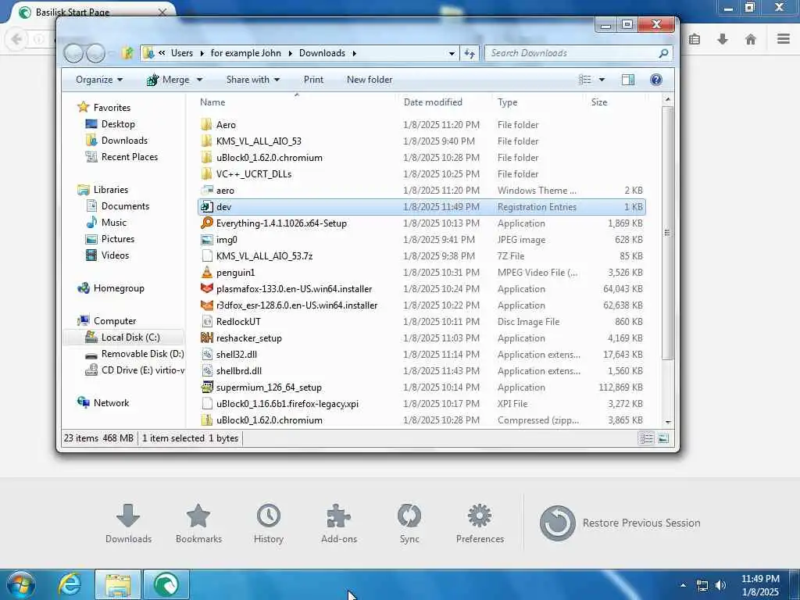
Task: Click the Explorer Back navigation button
Action: pos(73,53)
